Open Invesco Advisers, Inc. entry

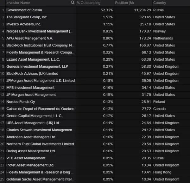[24, 24]
